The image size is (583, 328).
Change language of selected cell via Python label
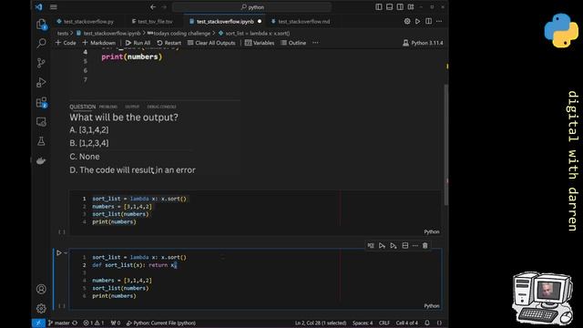431,306
